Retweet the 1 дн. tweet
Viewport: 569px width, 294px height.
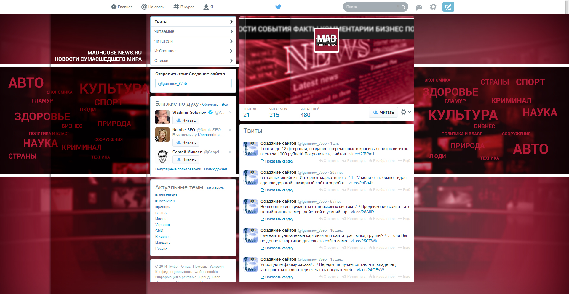pyautogui.click(x=354, y=161)
